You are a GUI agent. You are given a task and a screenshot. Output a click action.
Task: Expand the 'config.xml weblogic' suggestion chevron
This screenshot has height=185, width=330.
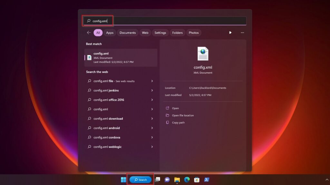coord(152,147)
